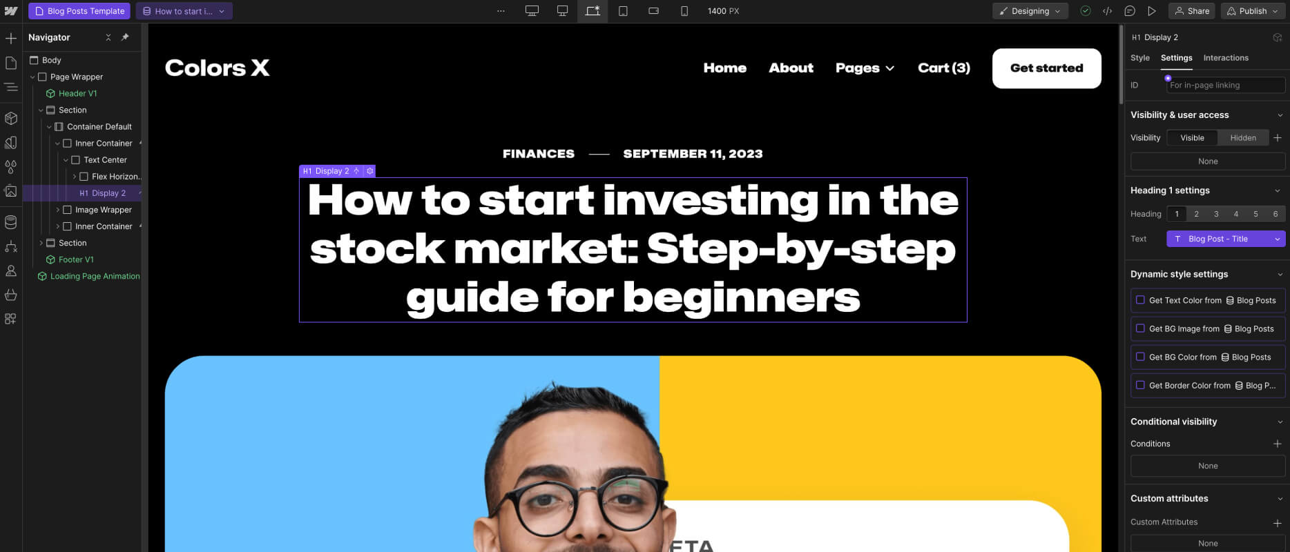Click the code export icon in top bar
Viewport: 1290px width, 552px height.
[1108, 11]
